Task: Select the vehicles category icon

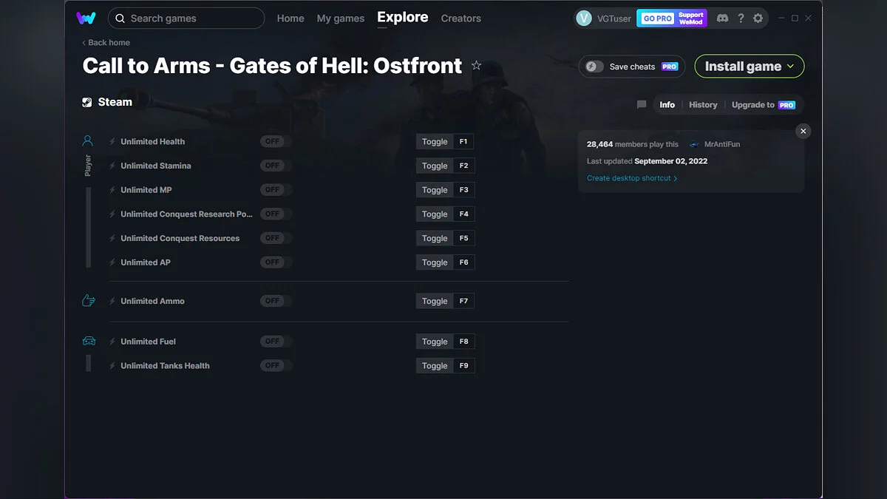Action: coord(89,341)
